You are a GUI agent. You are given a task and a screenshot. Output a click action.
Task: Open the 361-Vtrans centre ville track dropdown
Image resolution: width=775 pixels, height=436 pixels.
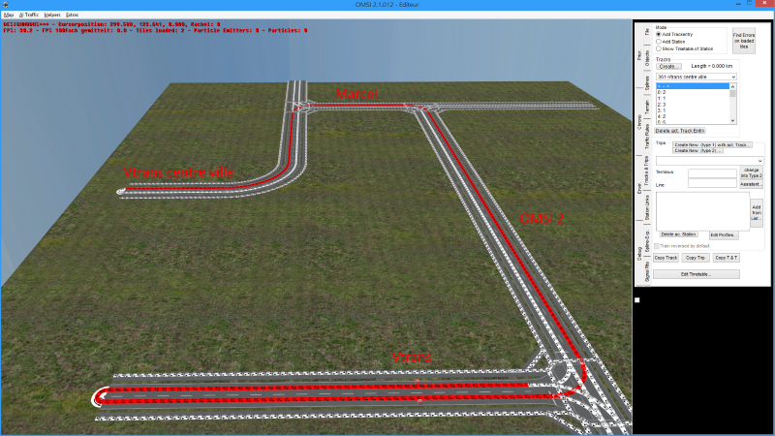click(x=696, y=78)
